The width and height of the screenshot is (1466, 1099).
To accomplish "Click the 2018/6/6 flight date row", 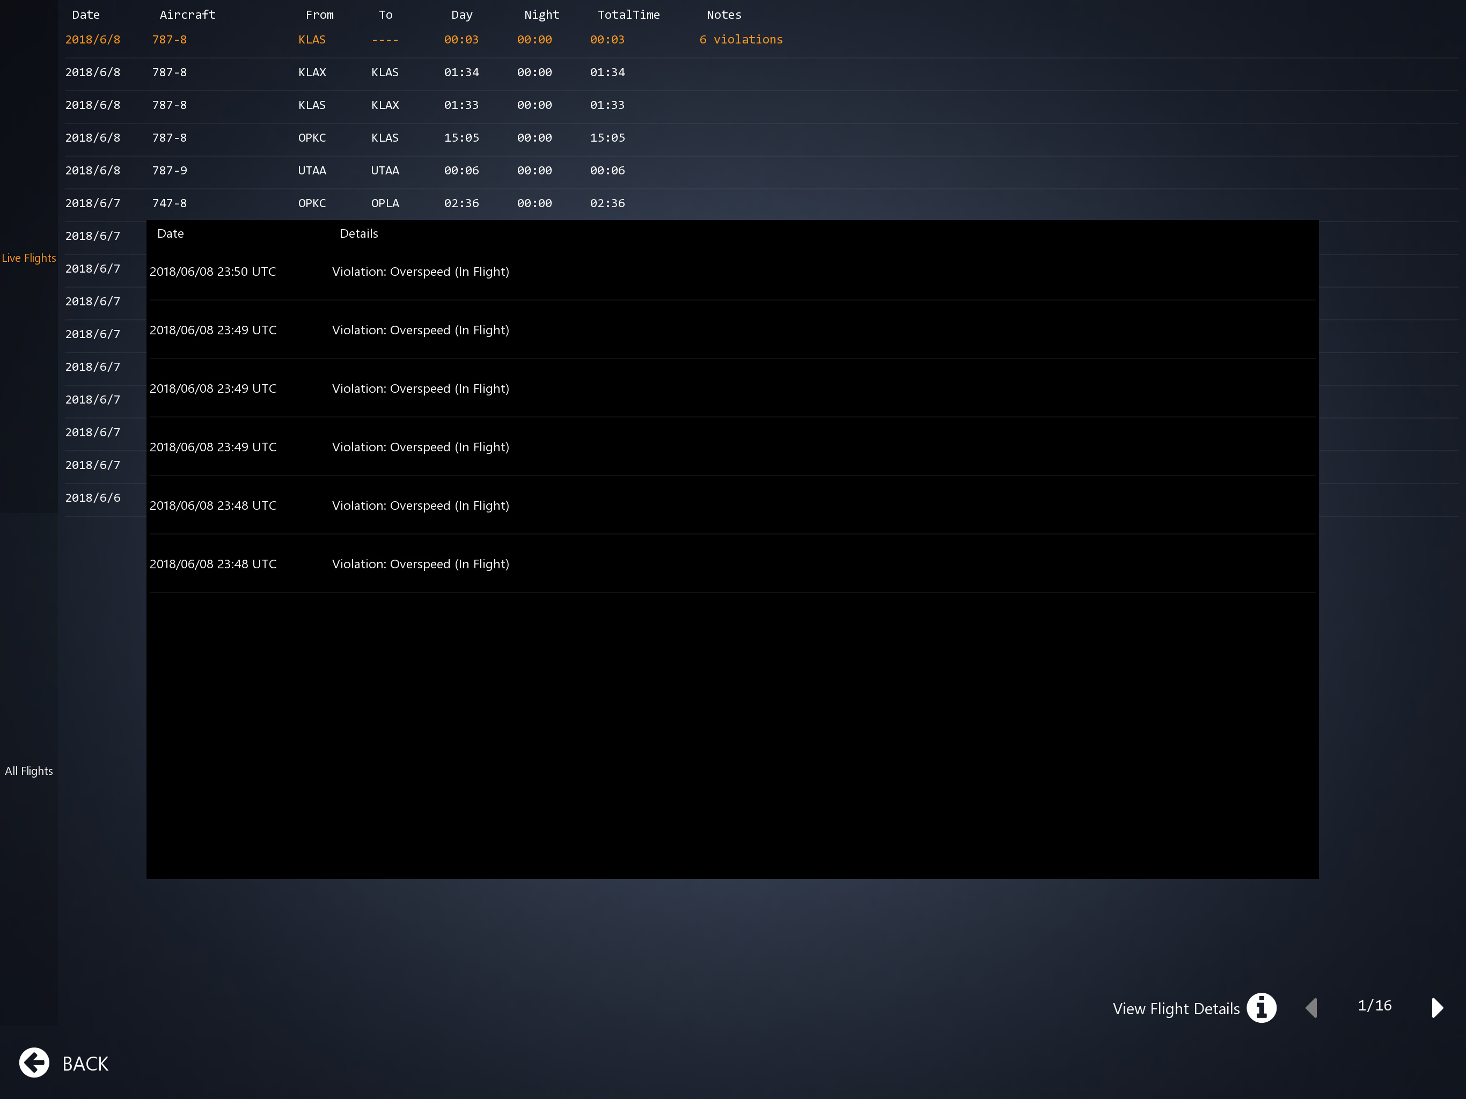I will [x=93, y=498].
